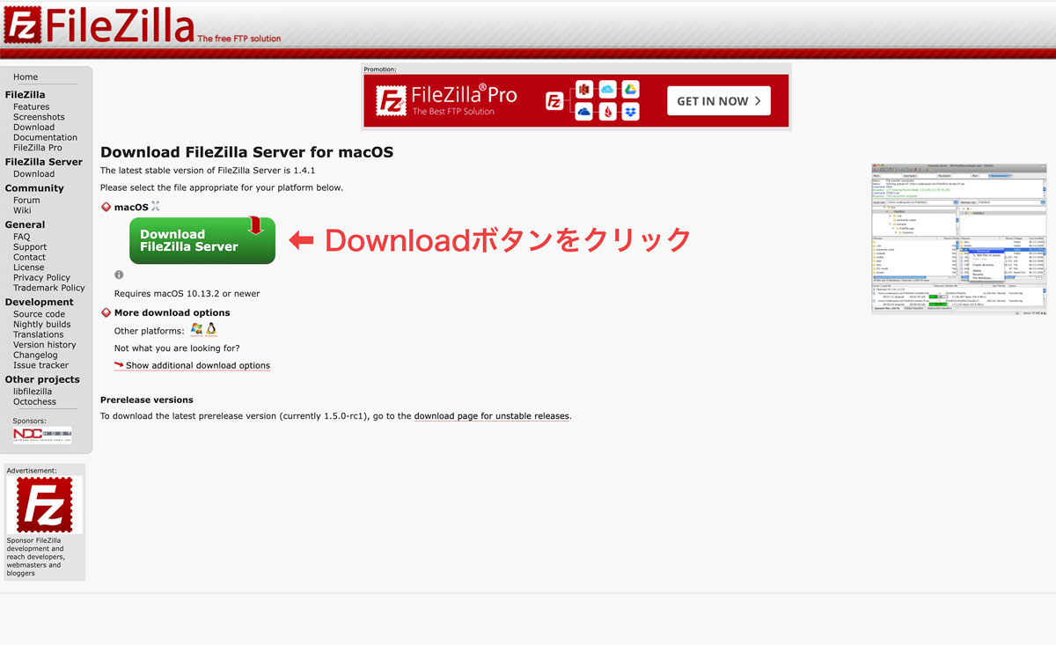Click the latest stable version 1.4.1 text
This screenshot has width=1056, height=645.
pyautogui.click(x=208, y=171)
